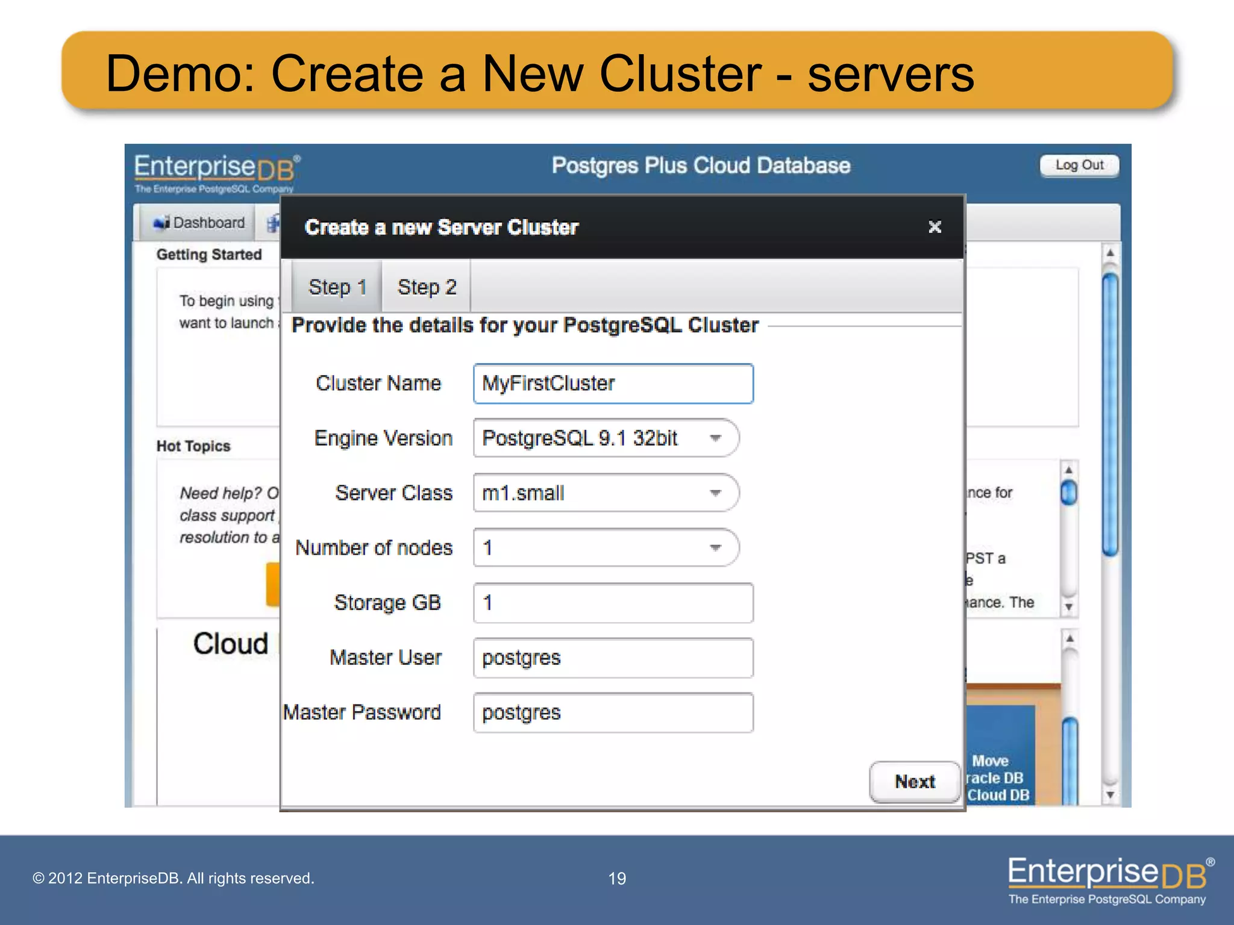
Task: Click the Master User label
Action: point(386,658)
